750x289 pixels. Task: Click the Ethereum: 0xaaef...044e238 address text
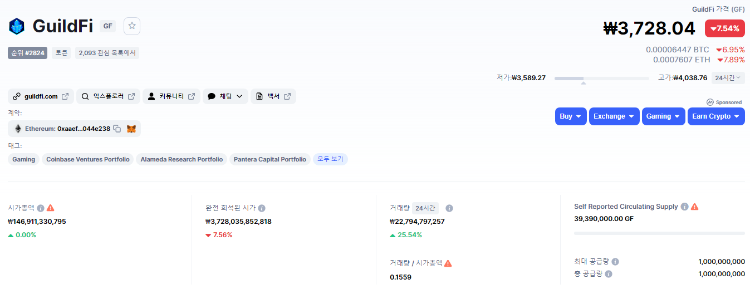pyautogui.click(x=67, y=129)
